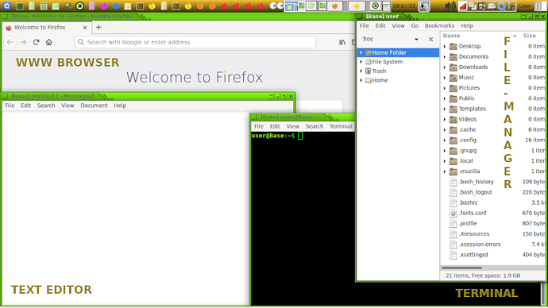This screenshot has height=308, width=548.
Task: Select the .bash_history file name
Action: pos(477,182)
